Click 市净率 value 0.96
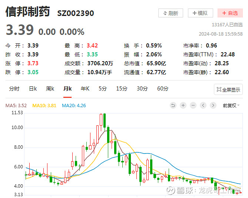Screen dimensions: 248x198 pyautogui.click(x=211, y=46)
